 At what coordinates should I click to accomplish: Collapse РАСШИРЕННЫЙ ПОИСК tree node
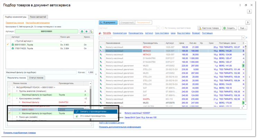pos(14,88)
